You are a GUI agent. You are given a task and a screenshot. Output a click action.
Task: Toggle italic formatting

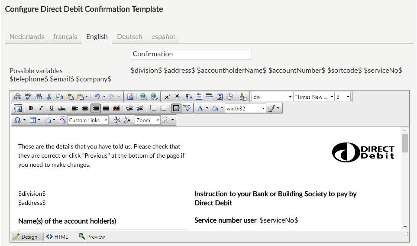tap(41, 108)
